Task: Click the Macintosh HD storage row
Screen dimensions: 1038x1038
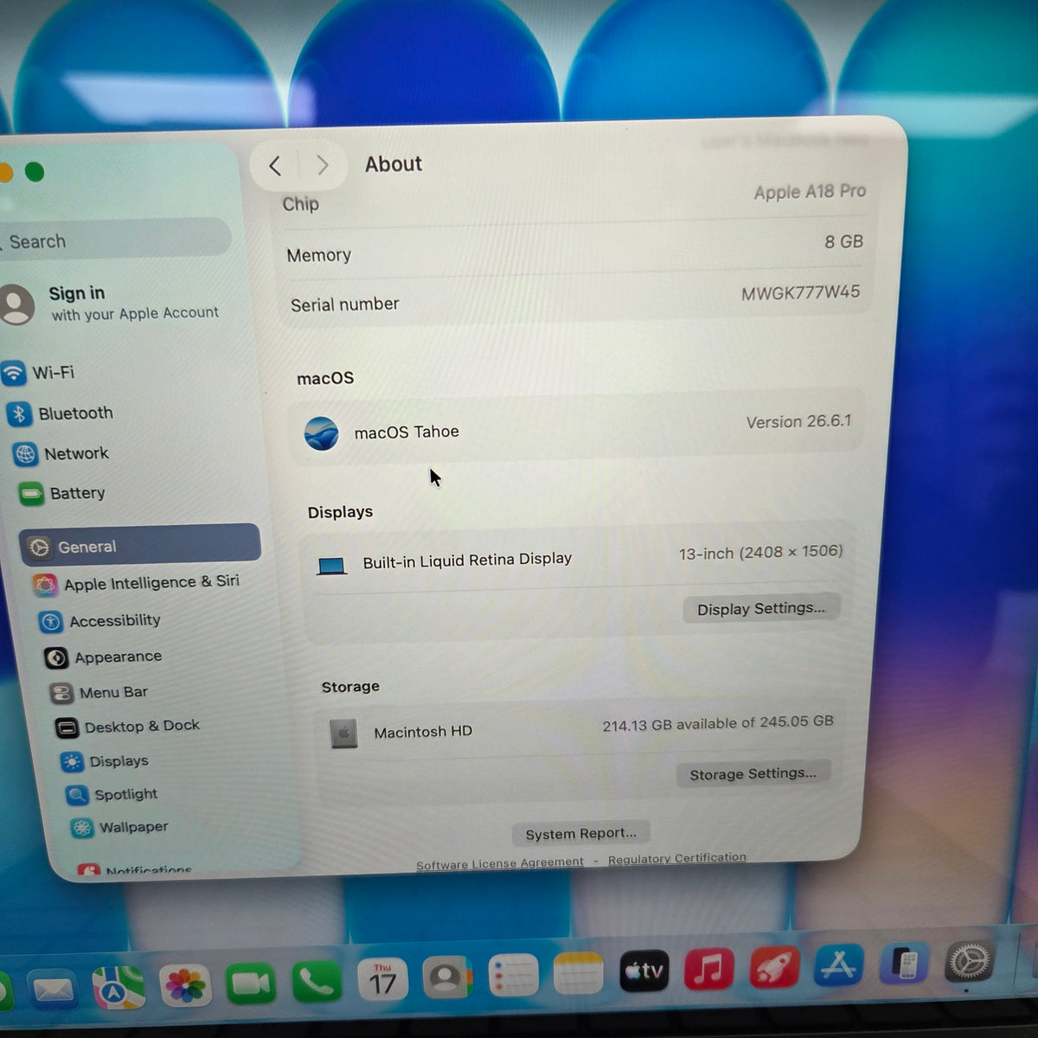Action: tap(578, 728)
